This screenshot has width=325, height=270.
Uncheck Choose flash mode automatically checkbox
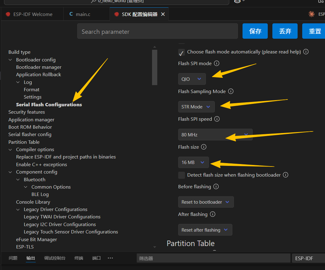(181, 53)
